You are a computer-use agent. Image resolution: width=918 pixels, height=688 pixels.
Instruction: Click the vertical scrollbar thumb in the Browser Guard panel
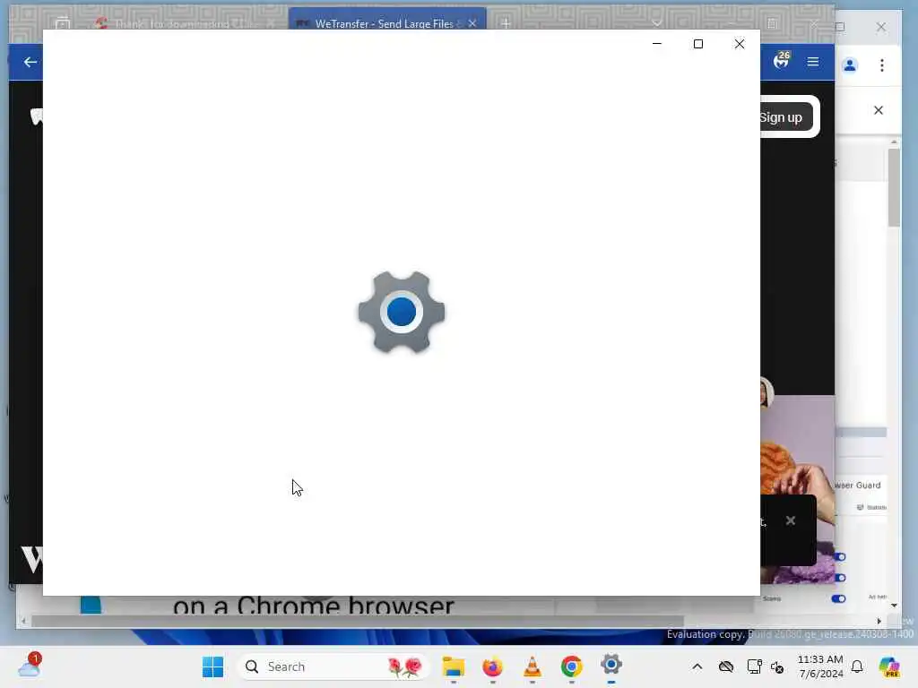point(894,187)
